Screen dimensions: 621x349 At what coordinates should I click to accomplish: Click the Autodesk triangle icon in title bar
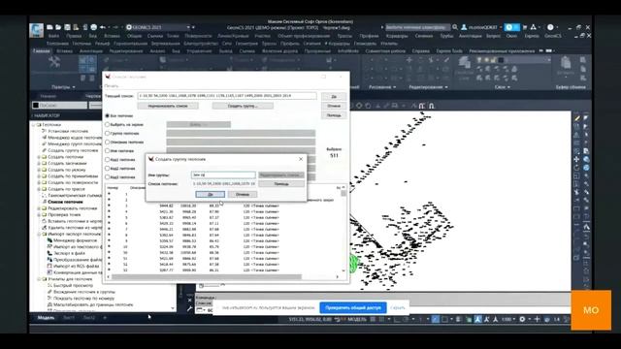pyautogui.click(x=534, y=27)
